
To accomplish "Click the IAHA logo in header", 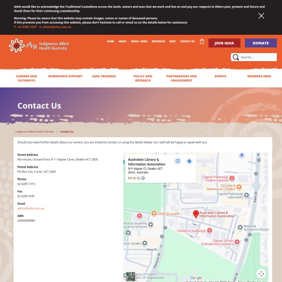I will [x=39, y=46].
